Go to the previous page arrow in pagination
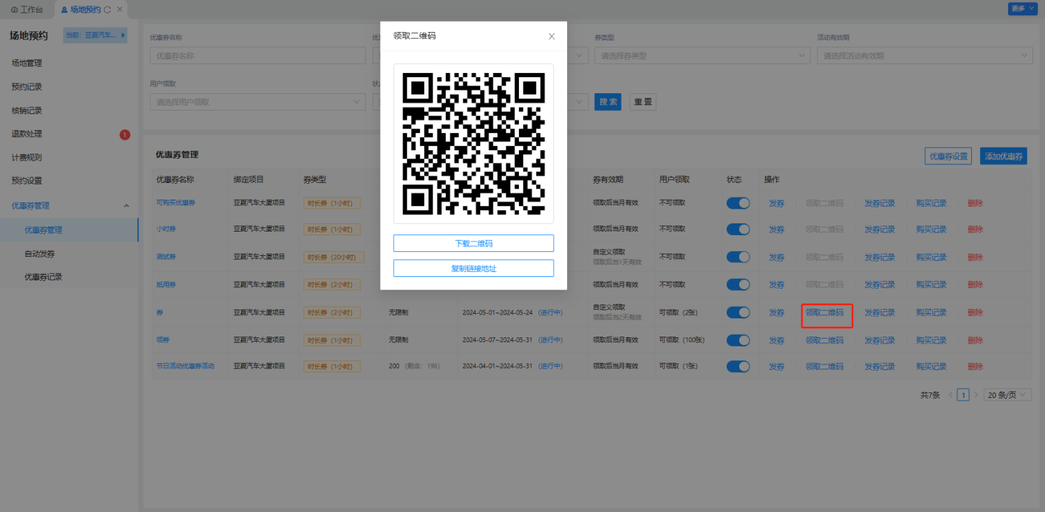 950,394
